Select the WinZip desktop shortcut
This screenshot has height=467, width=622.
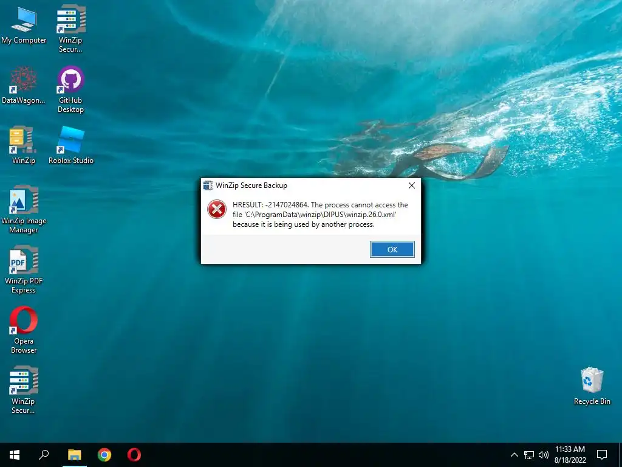click(24, 145)
